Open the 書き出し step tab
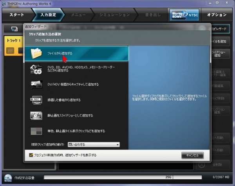 tap(153, 15)
